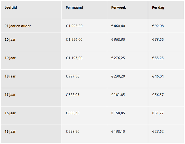
Task: Select the 19 jaar row label
Action: (x=10, y=58)
